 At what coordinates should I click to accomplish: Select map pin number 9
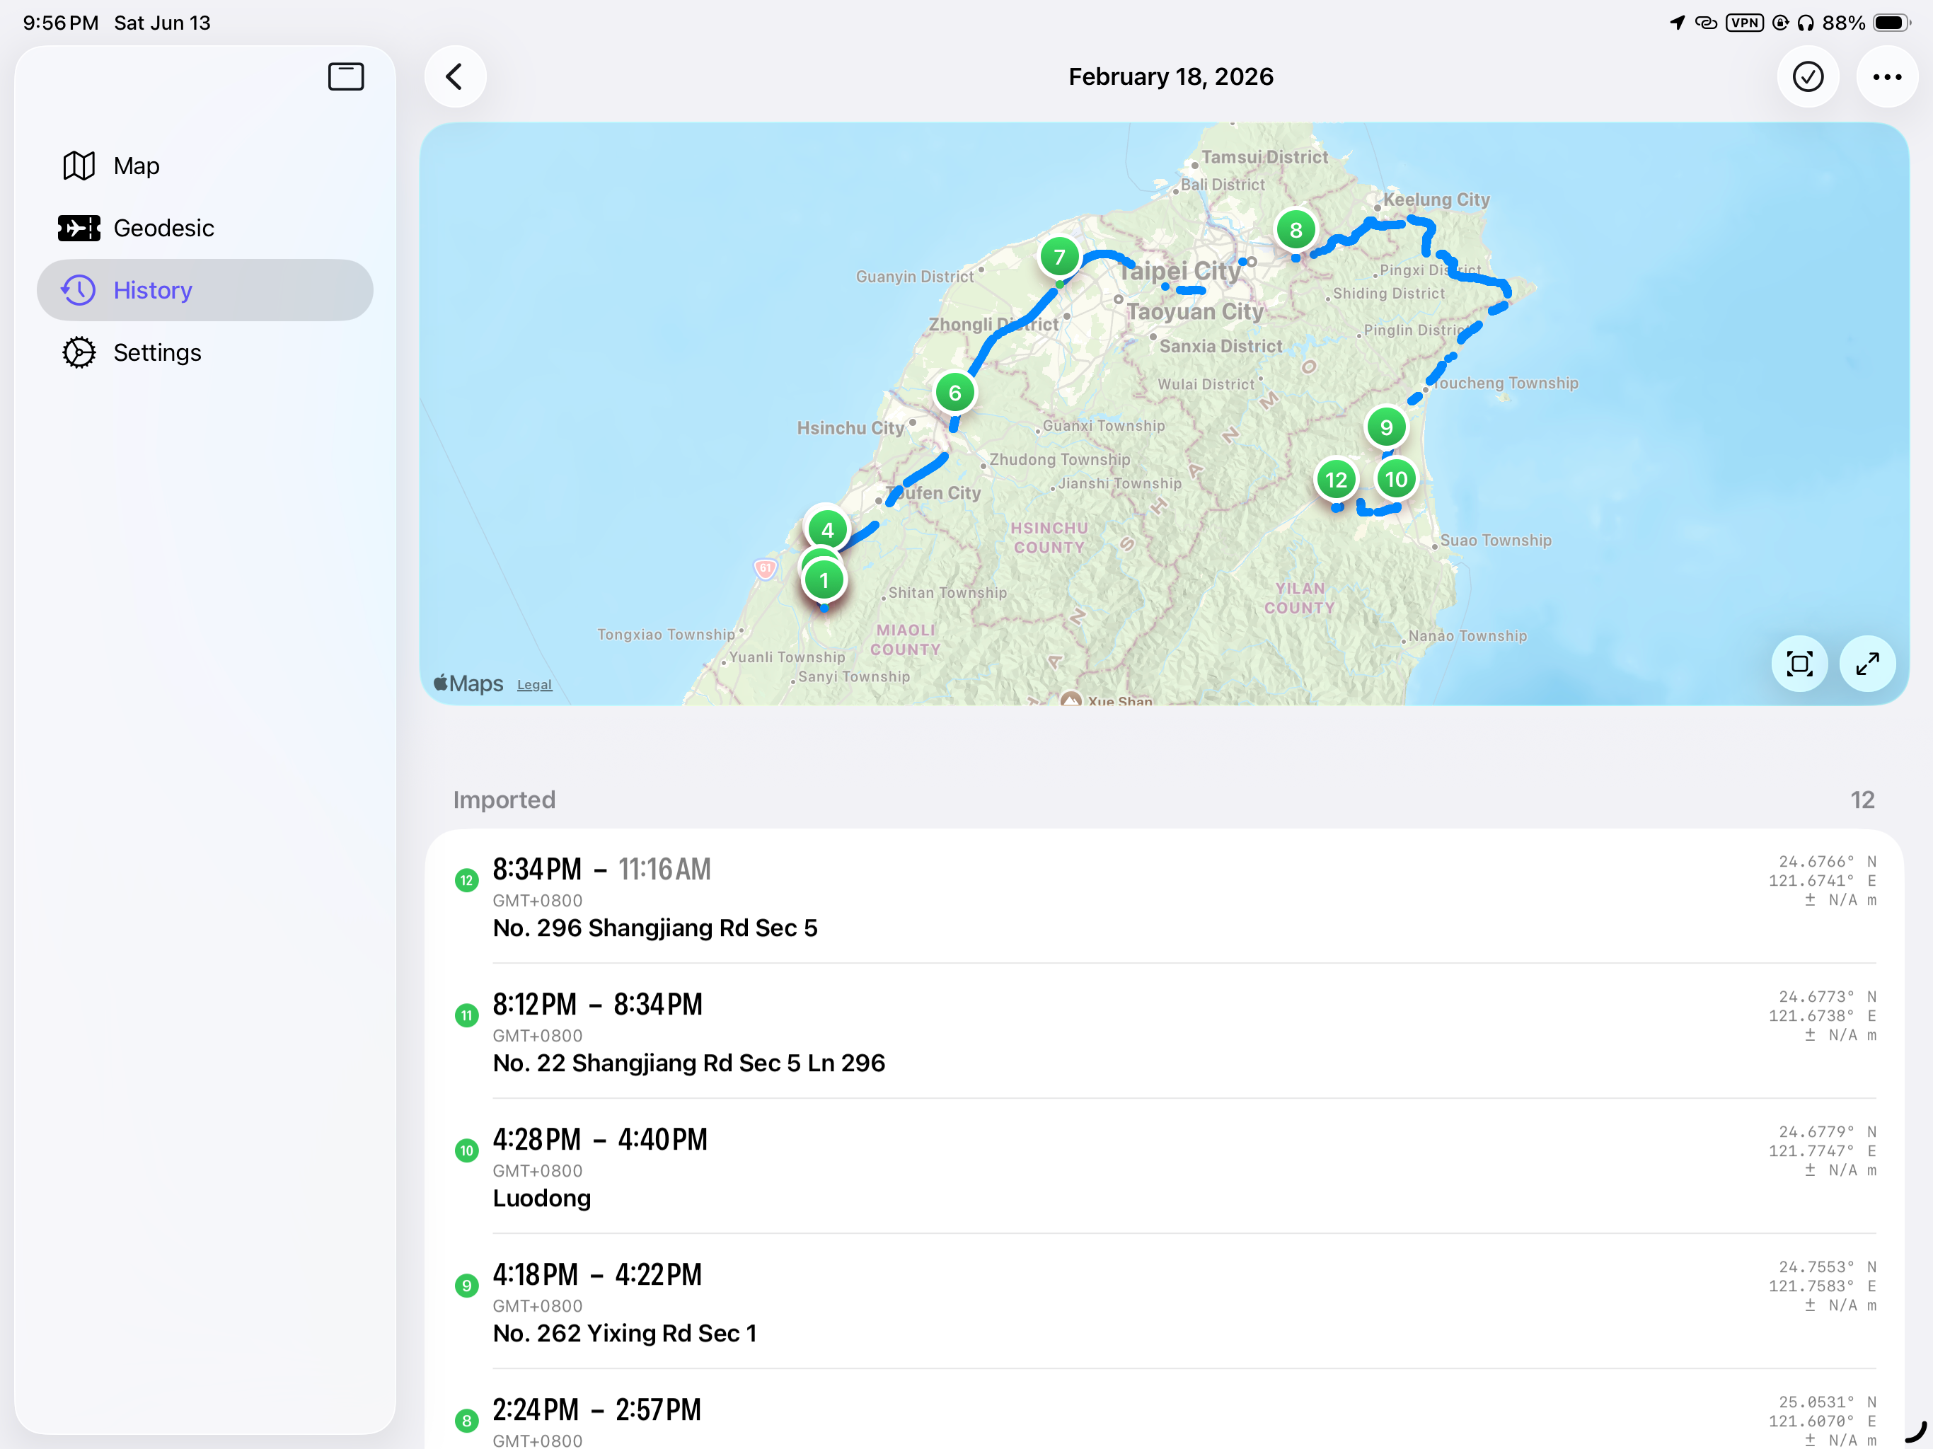click(x=1386, y=427)
